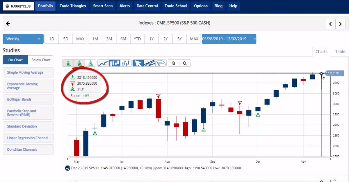Toggle the weekly Trade Triangle icon
Image resolution: width=349 pixels, height=182 pixels.
pyautogui.click(x=79, y=63)
